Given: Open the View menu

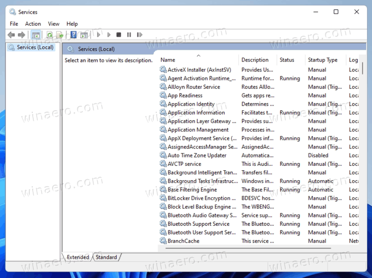Looking at the screenshot, I should [54, 24].
